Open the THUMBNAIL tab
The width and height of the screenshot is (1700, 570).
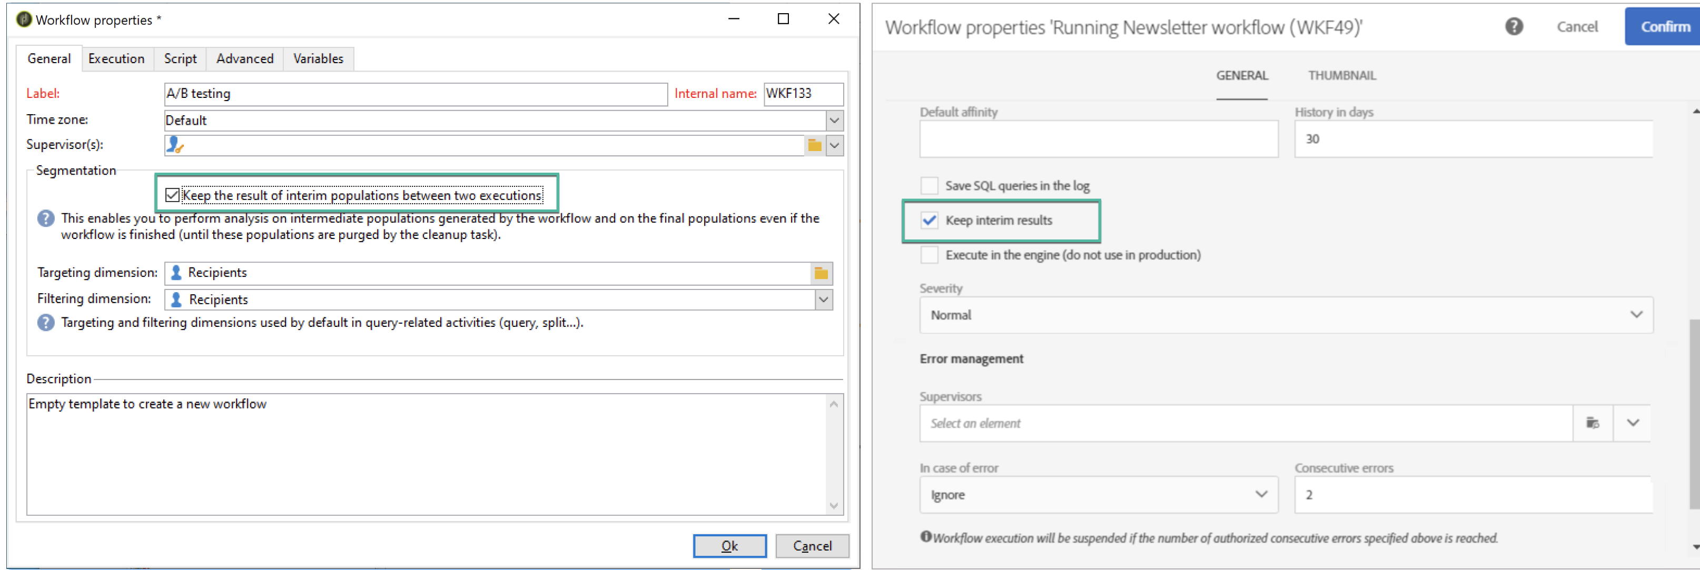pyautogui.click(x=1342, y=76)
